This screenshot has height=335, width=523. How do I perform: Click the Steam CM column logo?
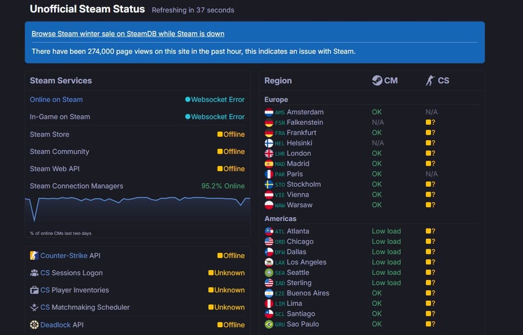pyautogui.click(x=377, y=80)
